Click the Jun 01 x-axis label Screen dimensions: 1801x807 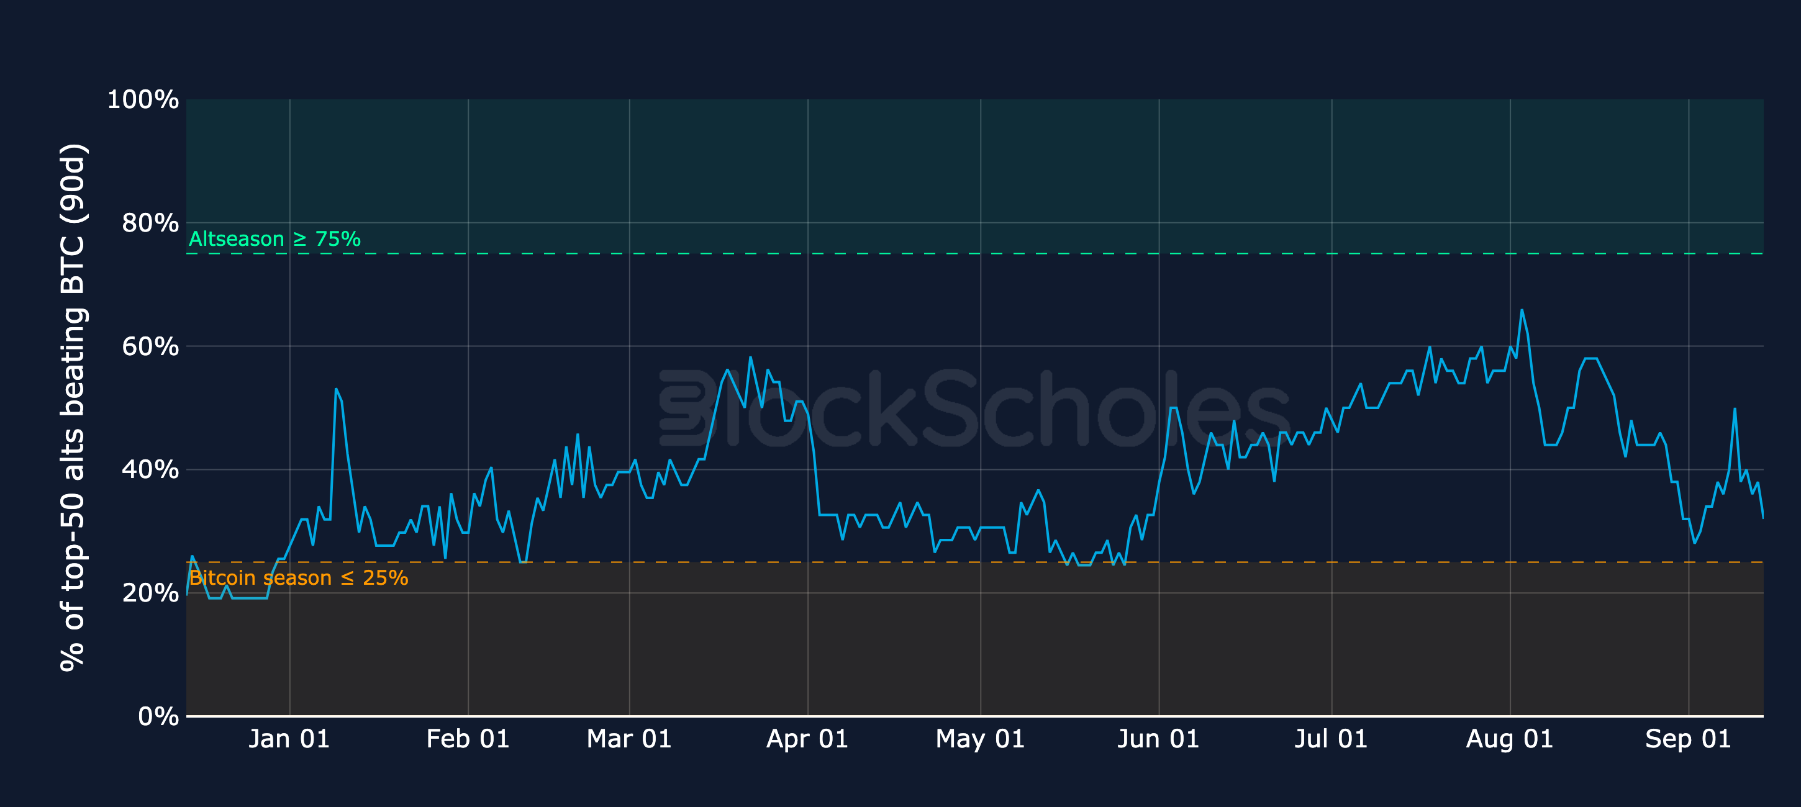click(x=1158, y=739)
